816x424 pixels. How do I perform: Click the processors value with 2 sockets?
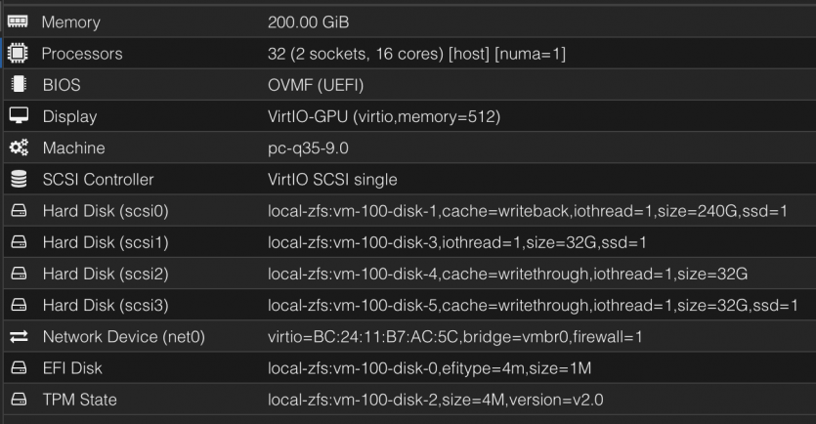(415, 54)
